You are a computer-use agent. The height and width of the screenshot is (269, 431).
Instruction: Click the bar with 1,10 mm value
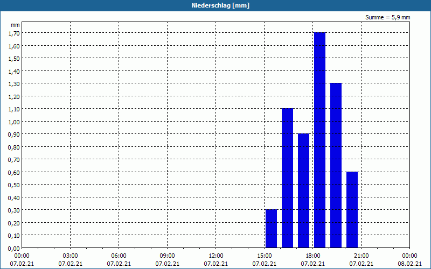point(288,178)
